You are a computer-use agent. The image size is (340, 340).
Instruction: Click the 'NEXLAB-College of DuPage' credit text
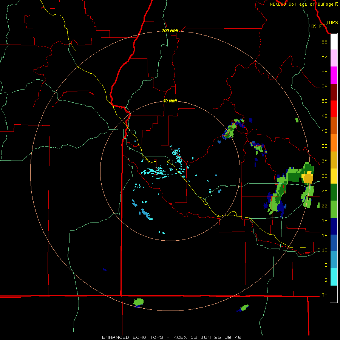301,4
